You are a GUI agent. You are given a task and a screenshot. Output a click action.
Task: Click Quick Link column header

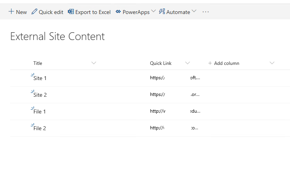coord(161,63)
